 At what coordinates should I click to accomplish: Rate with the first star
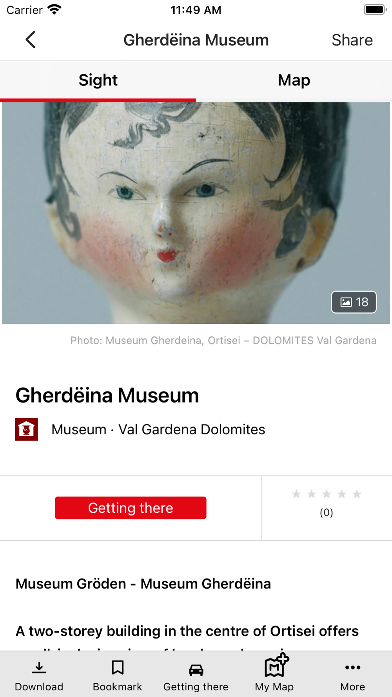[x=296, y=494]
